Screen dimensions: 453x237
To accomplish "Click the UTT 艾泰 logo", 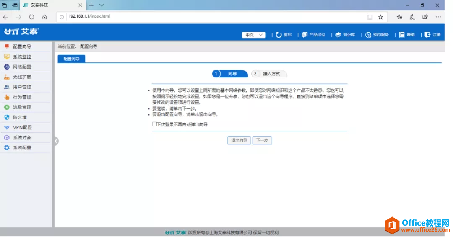I will [21, 32].
